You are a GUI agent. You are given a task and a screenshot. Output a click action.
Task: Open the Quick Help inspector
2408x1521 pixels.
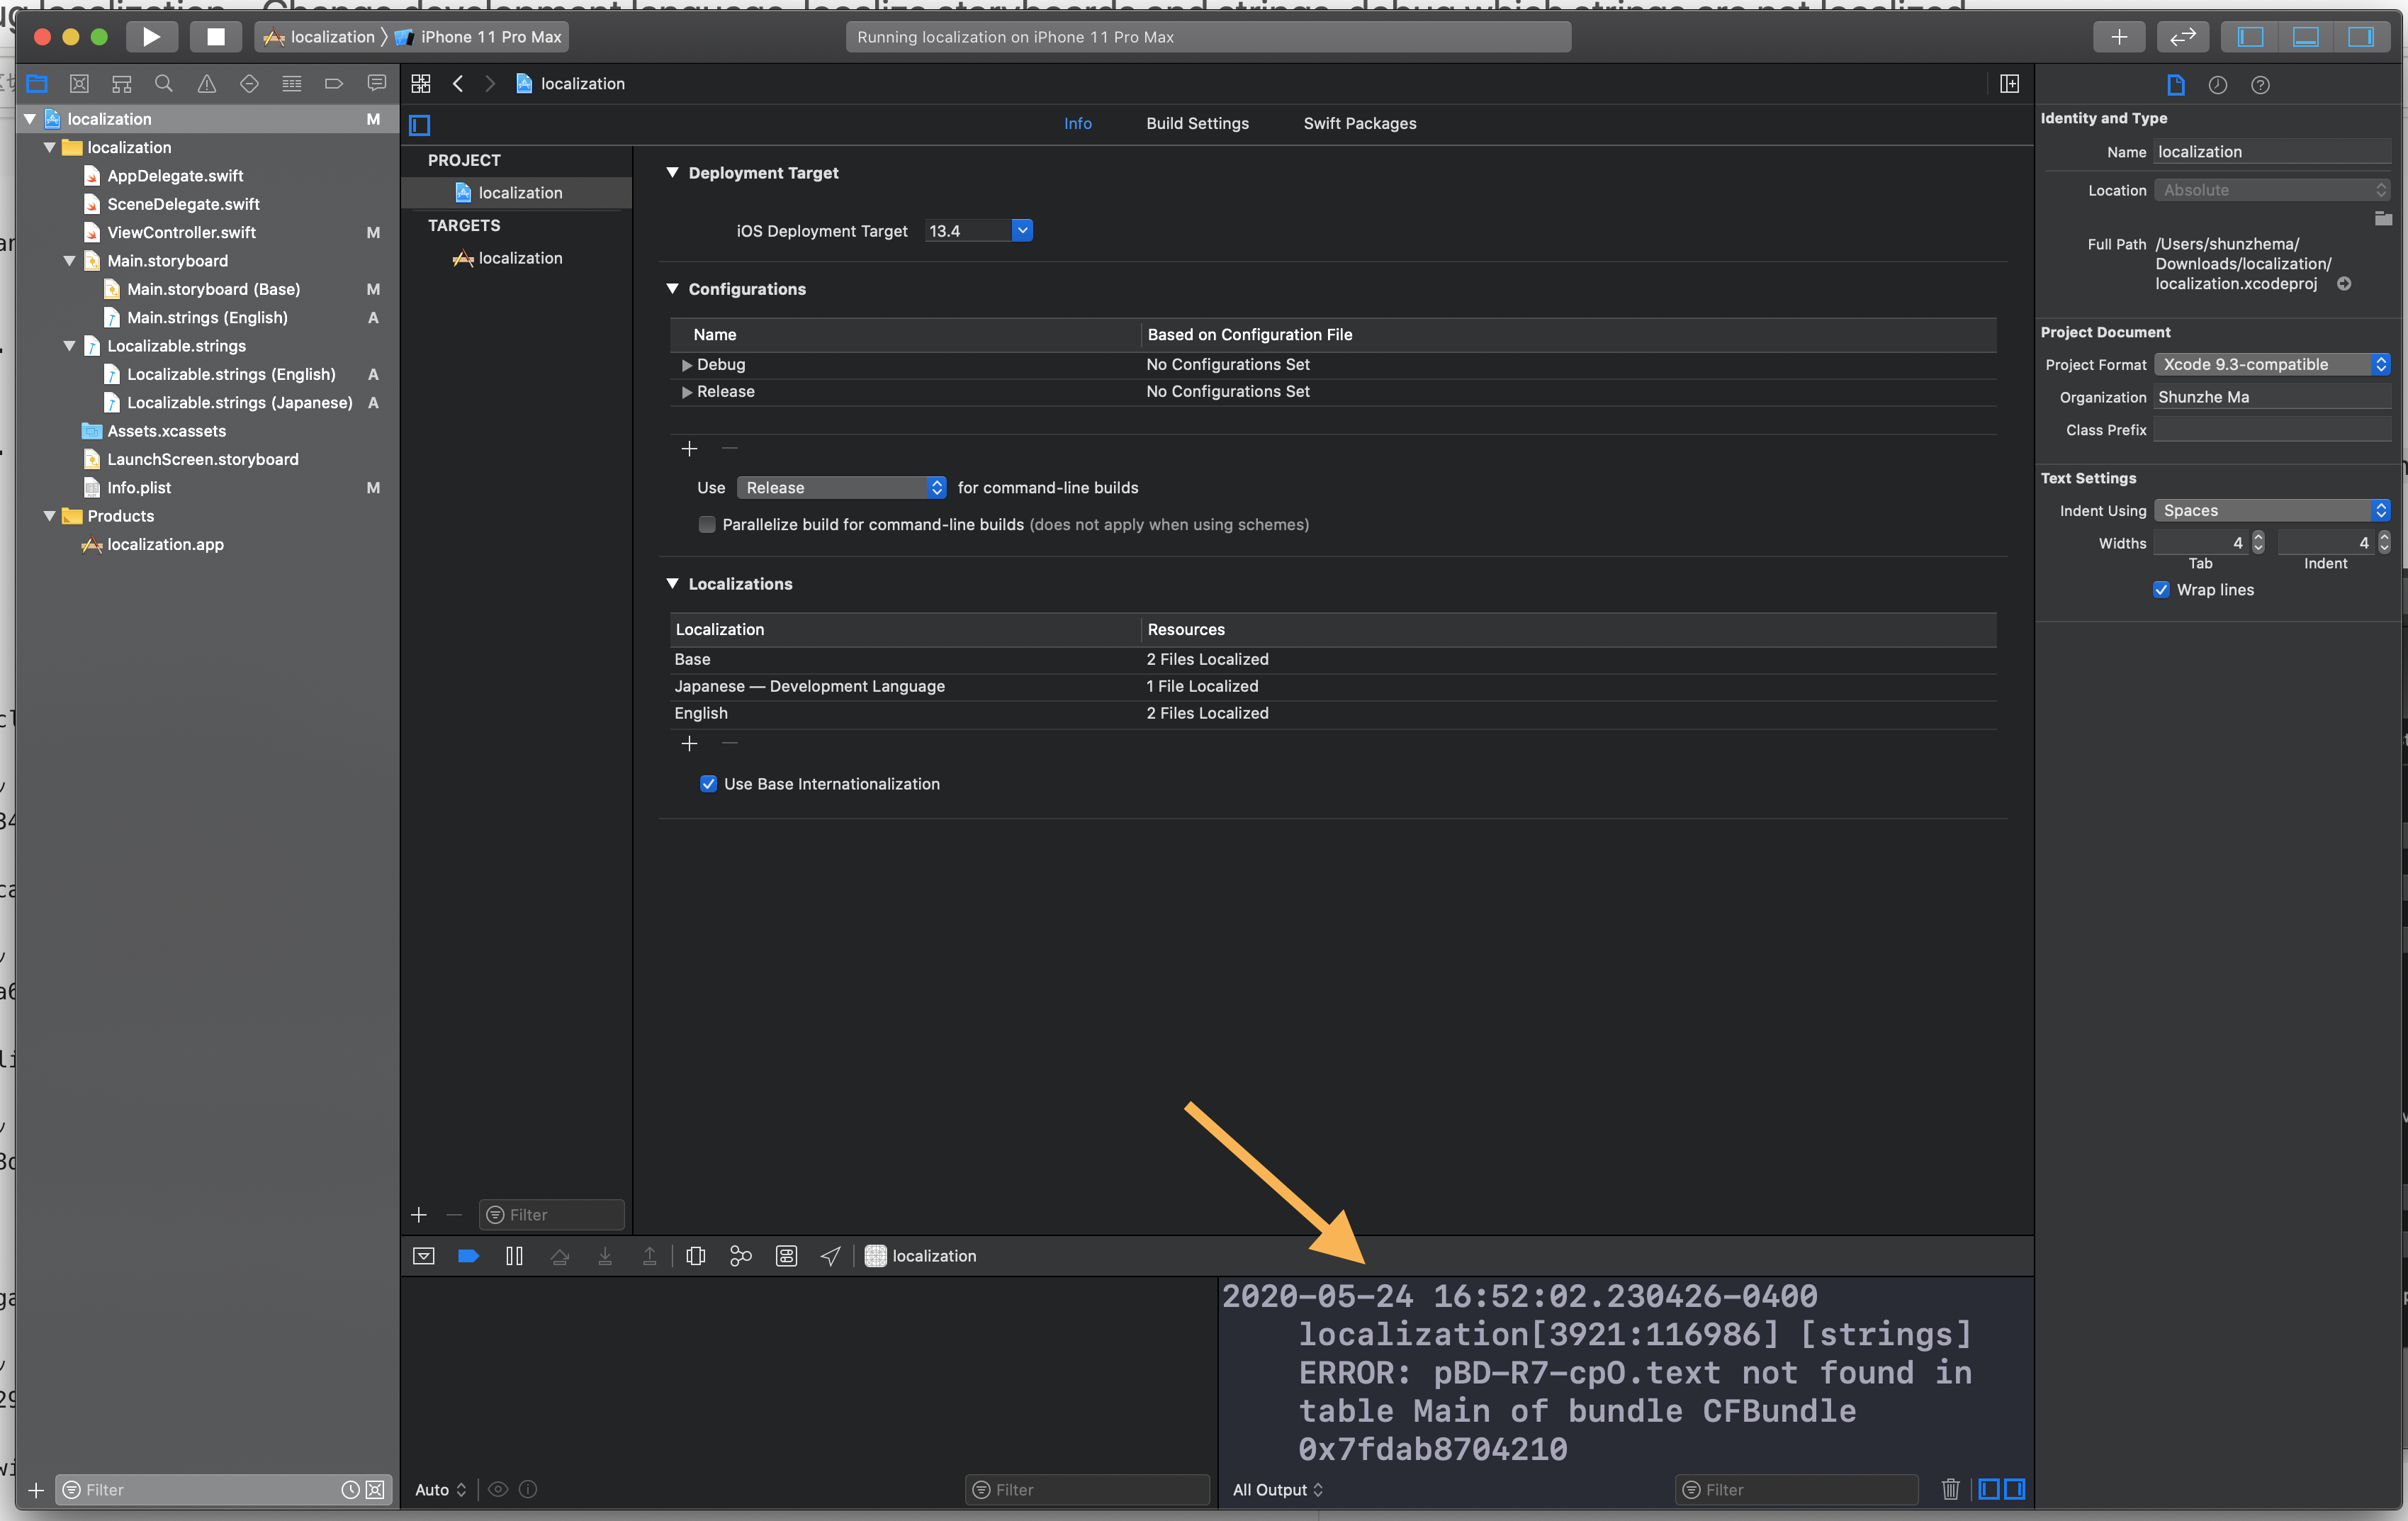pyautogui.click(x=2260, y=85)
